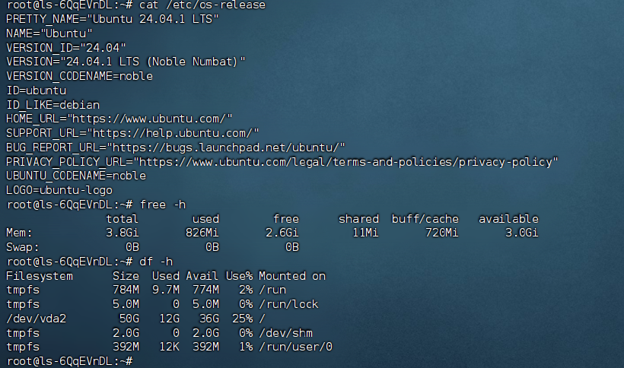Select available memory value 3.0Gi
The image size is (624, 368).
[x=522, y=233]
